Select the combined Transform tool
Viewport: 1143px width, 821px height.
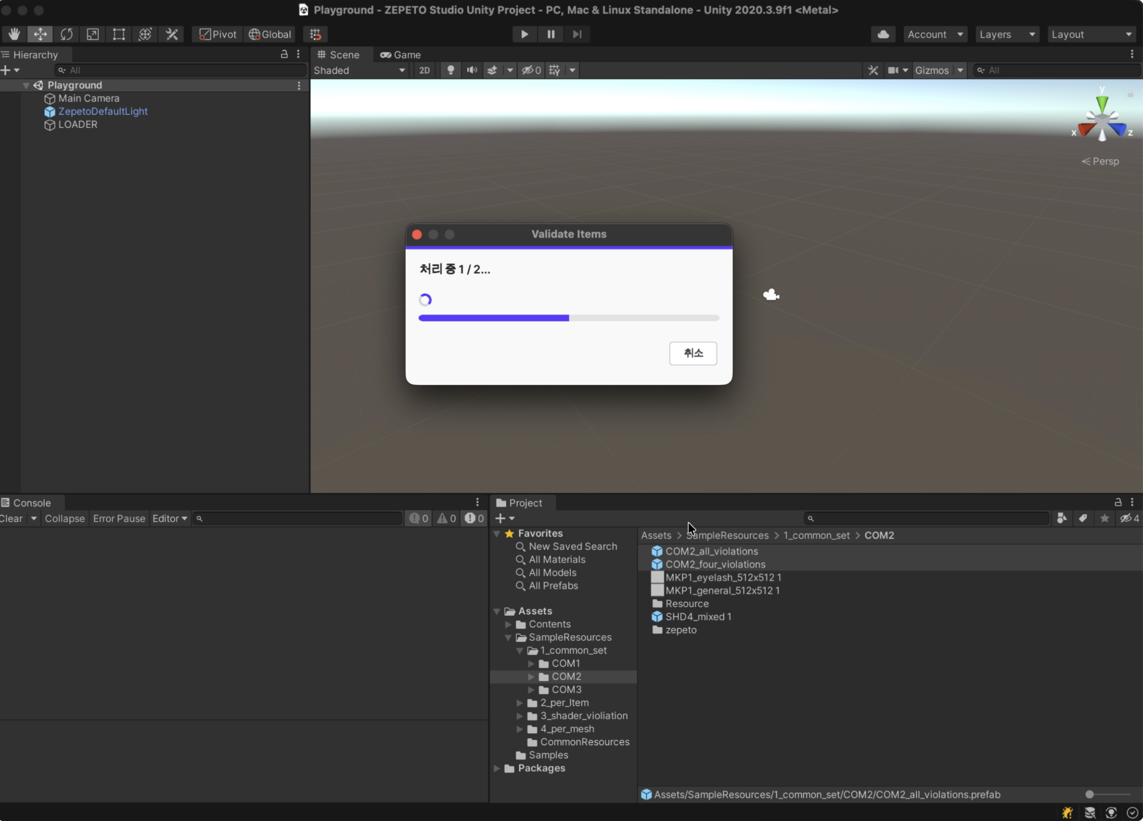[145, 34]
